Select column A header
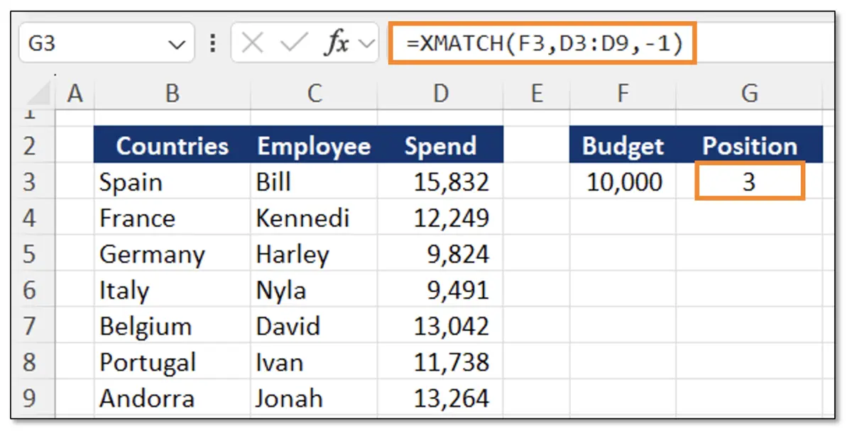 [75, 93]
